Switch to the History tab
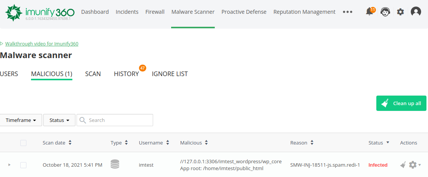The image size is (428, 177). [126, 74]
